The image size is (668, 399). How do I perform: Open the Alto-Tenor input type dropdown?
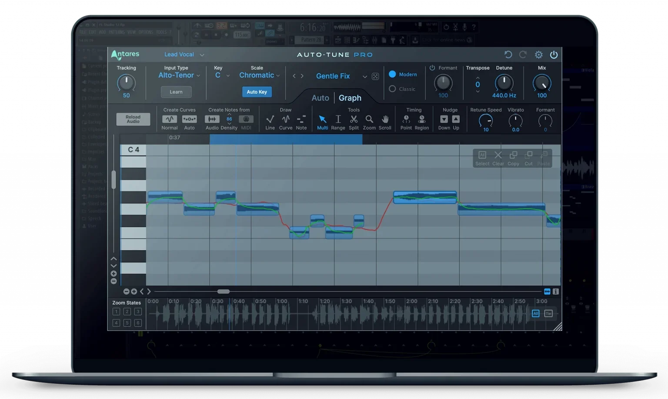coord(179,75)
